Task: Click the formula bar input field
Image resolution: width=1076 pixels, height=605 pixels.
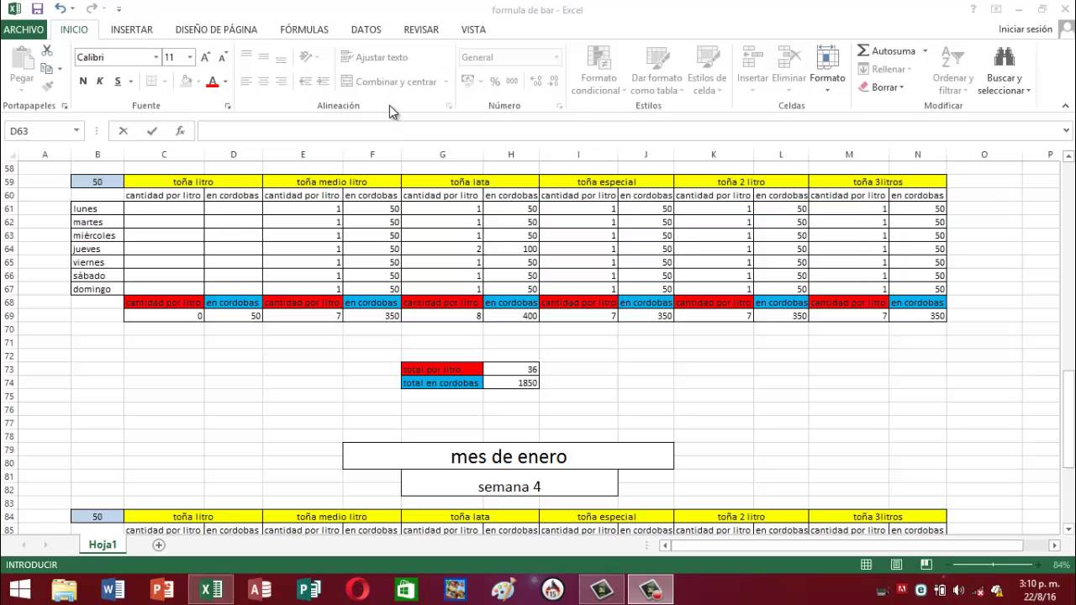Action: click(x=629, y=131)
